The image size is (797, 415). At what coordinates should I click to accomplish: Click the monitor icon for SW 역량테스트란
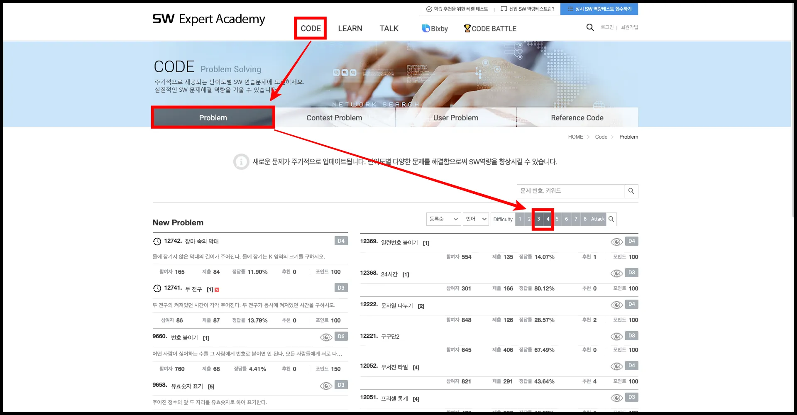coord(504,9)
